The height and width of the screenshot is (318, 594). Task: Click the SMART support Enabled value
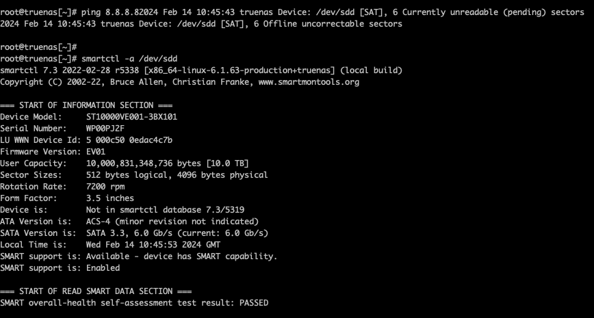(x=103, y=268)
